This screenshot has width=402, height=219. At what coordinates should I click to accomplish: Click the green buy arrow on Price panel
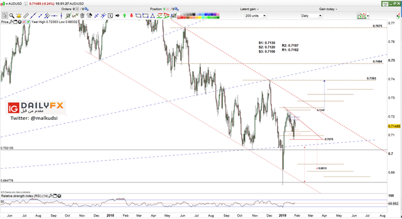pos(28,22)
